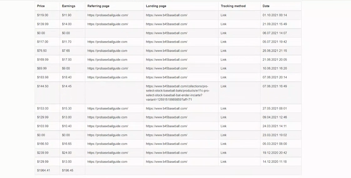Select the $196.45 total earnings cell
The width and height of the screenshot is (351, 178).
click(68, 171)
